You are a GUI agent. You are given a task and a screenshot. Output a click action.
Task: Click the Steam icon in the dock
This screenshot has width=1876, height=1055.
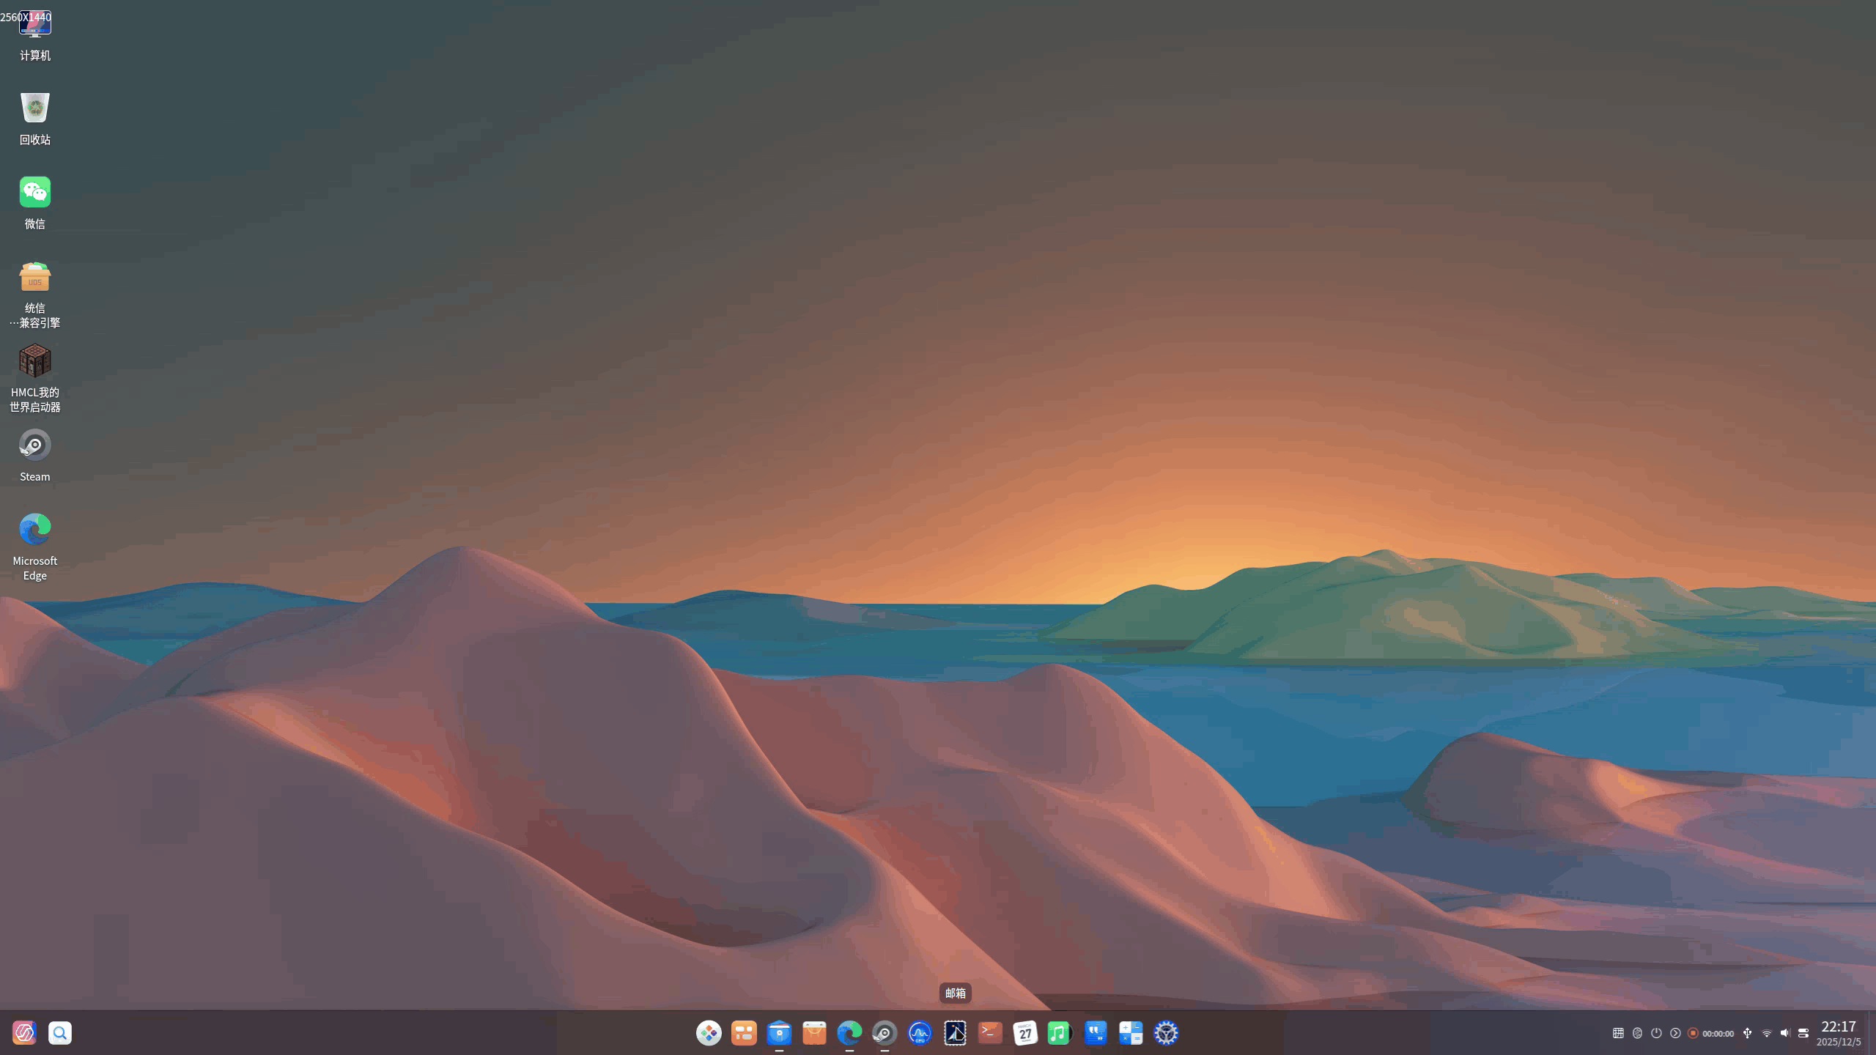(885, 1033)
